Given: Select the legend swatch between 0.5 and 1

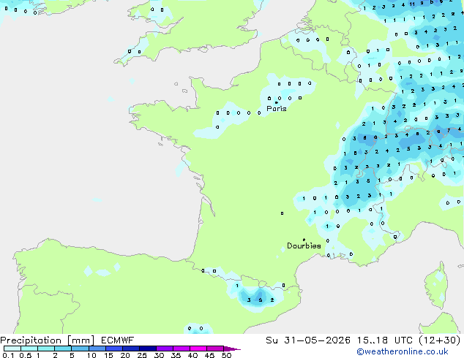Looking at the screenshot, I should click(29, 349).
